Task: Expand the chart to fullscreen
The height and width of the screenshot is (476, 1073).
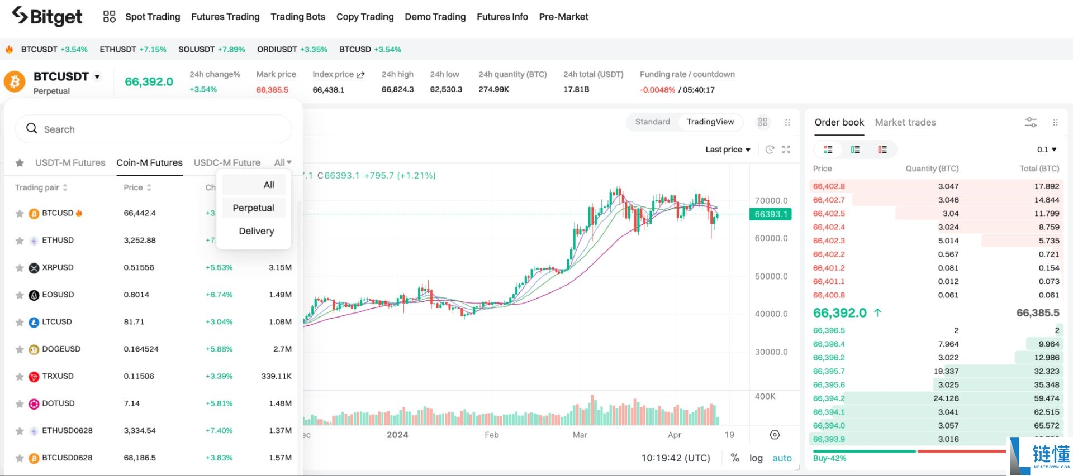Action: click(786, 150)
